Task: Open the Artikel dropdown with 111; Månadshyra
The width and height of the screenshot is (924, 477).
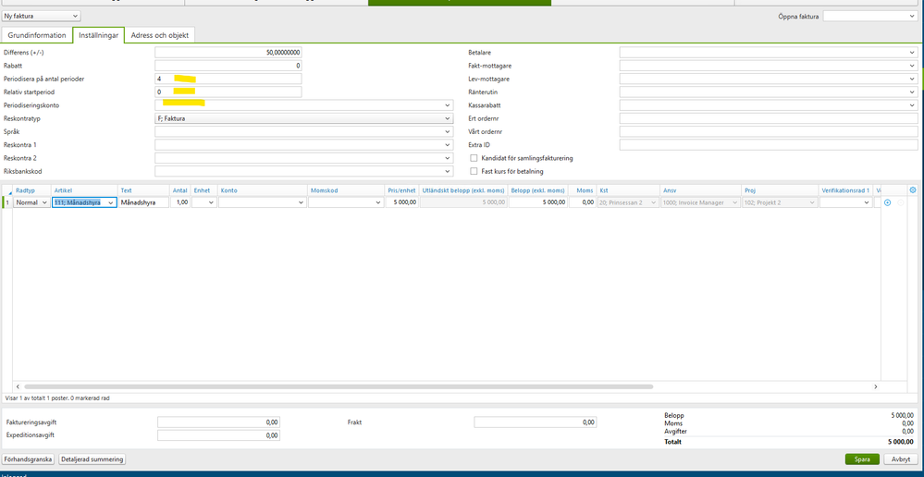Action: [x=84, y=202]
